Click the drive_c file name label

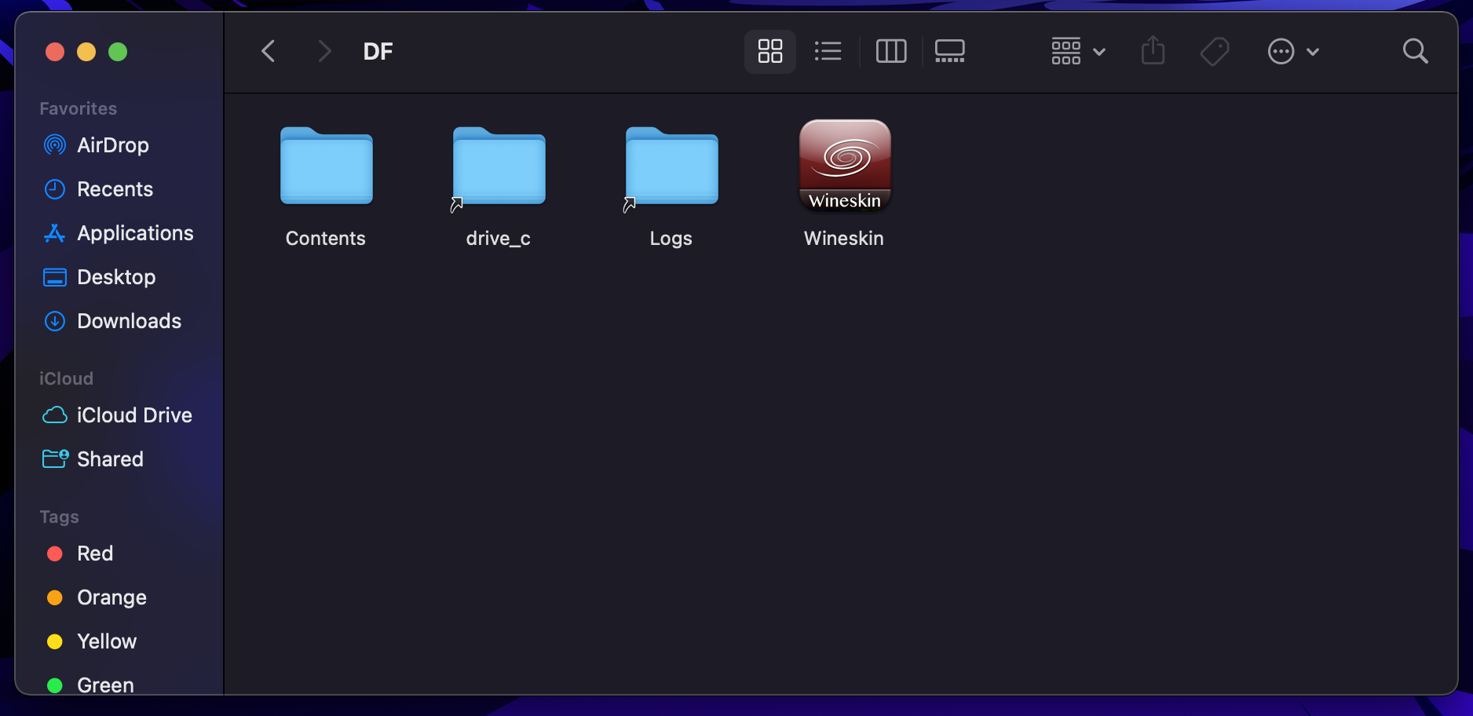(499, 239)
